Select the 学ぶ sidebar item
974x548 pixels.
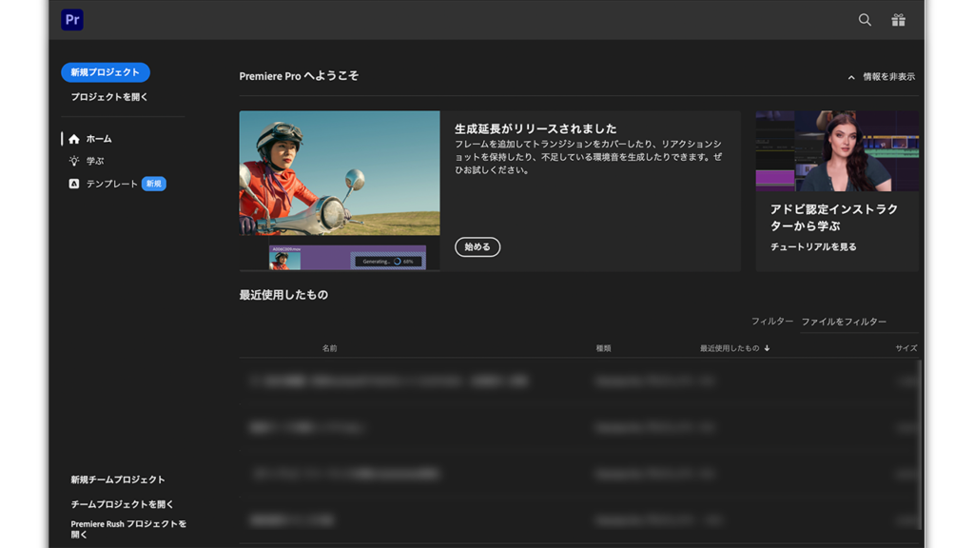pos(95,162)
